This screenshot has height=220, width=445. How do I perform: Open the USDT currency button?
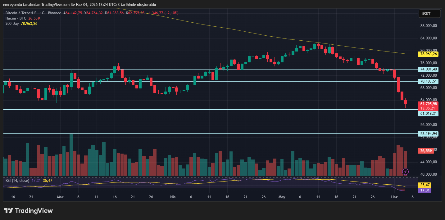[429, 14]
